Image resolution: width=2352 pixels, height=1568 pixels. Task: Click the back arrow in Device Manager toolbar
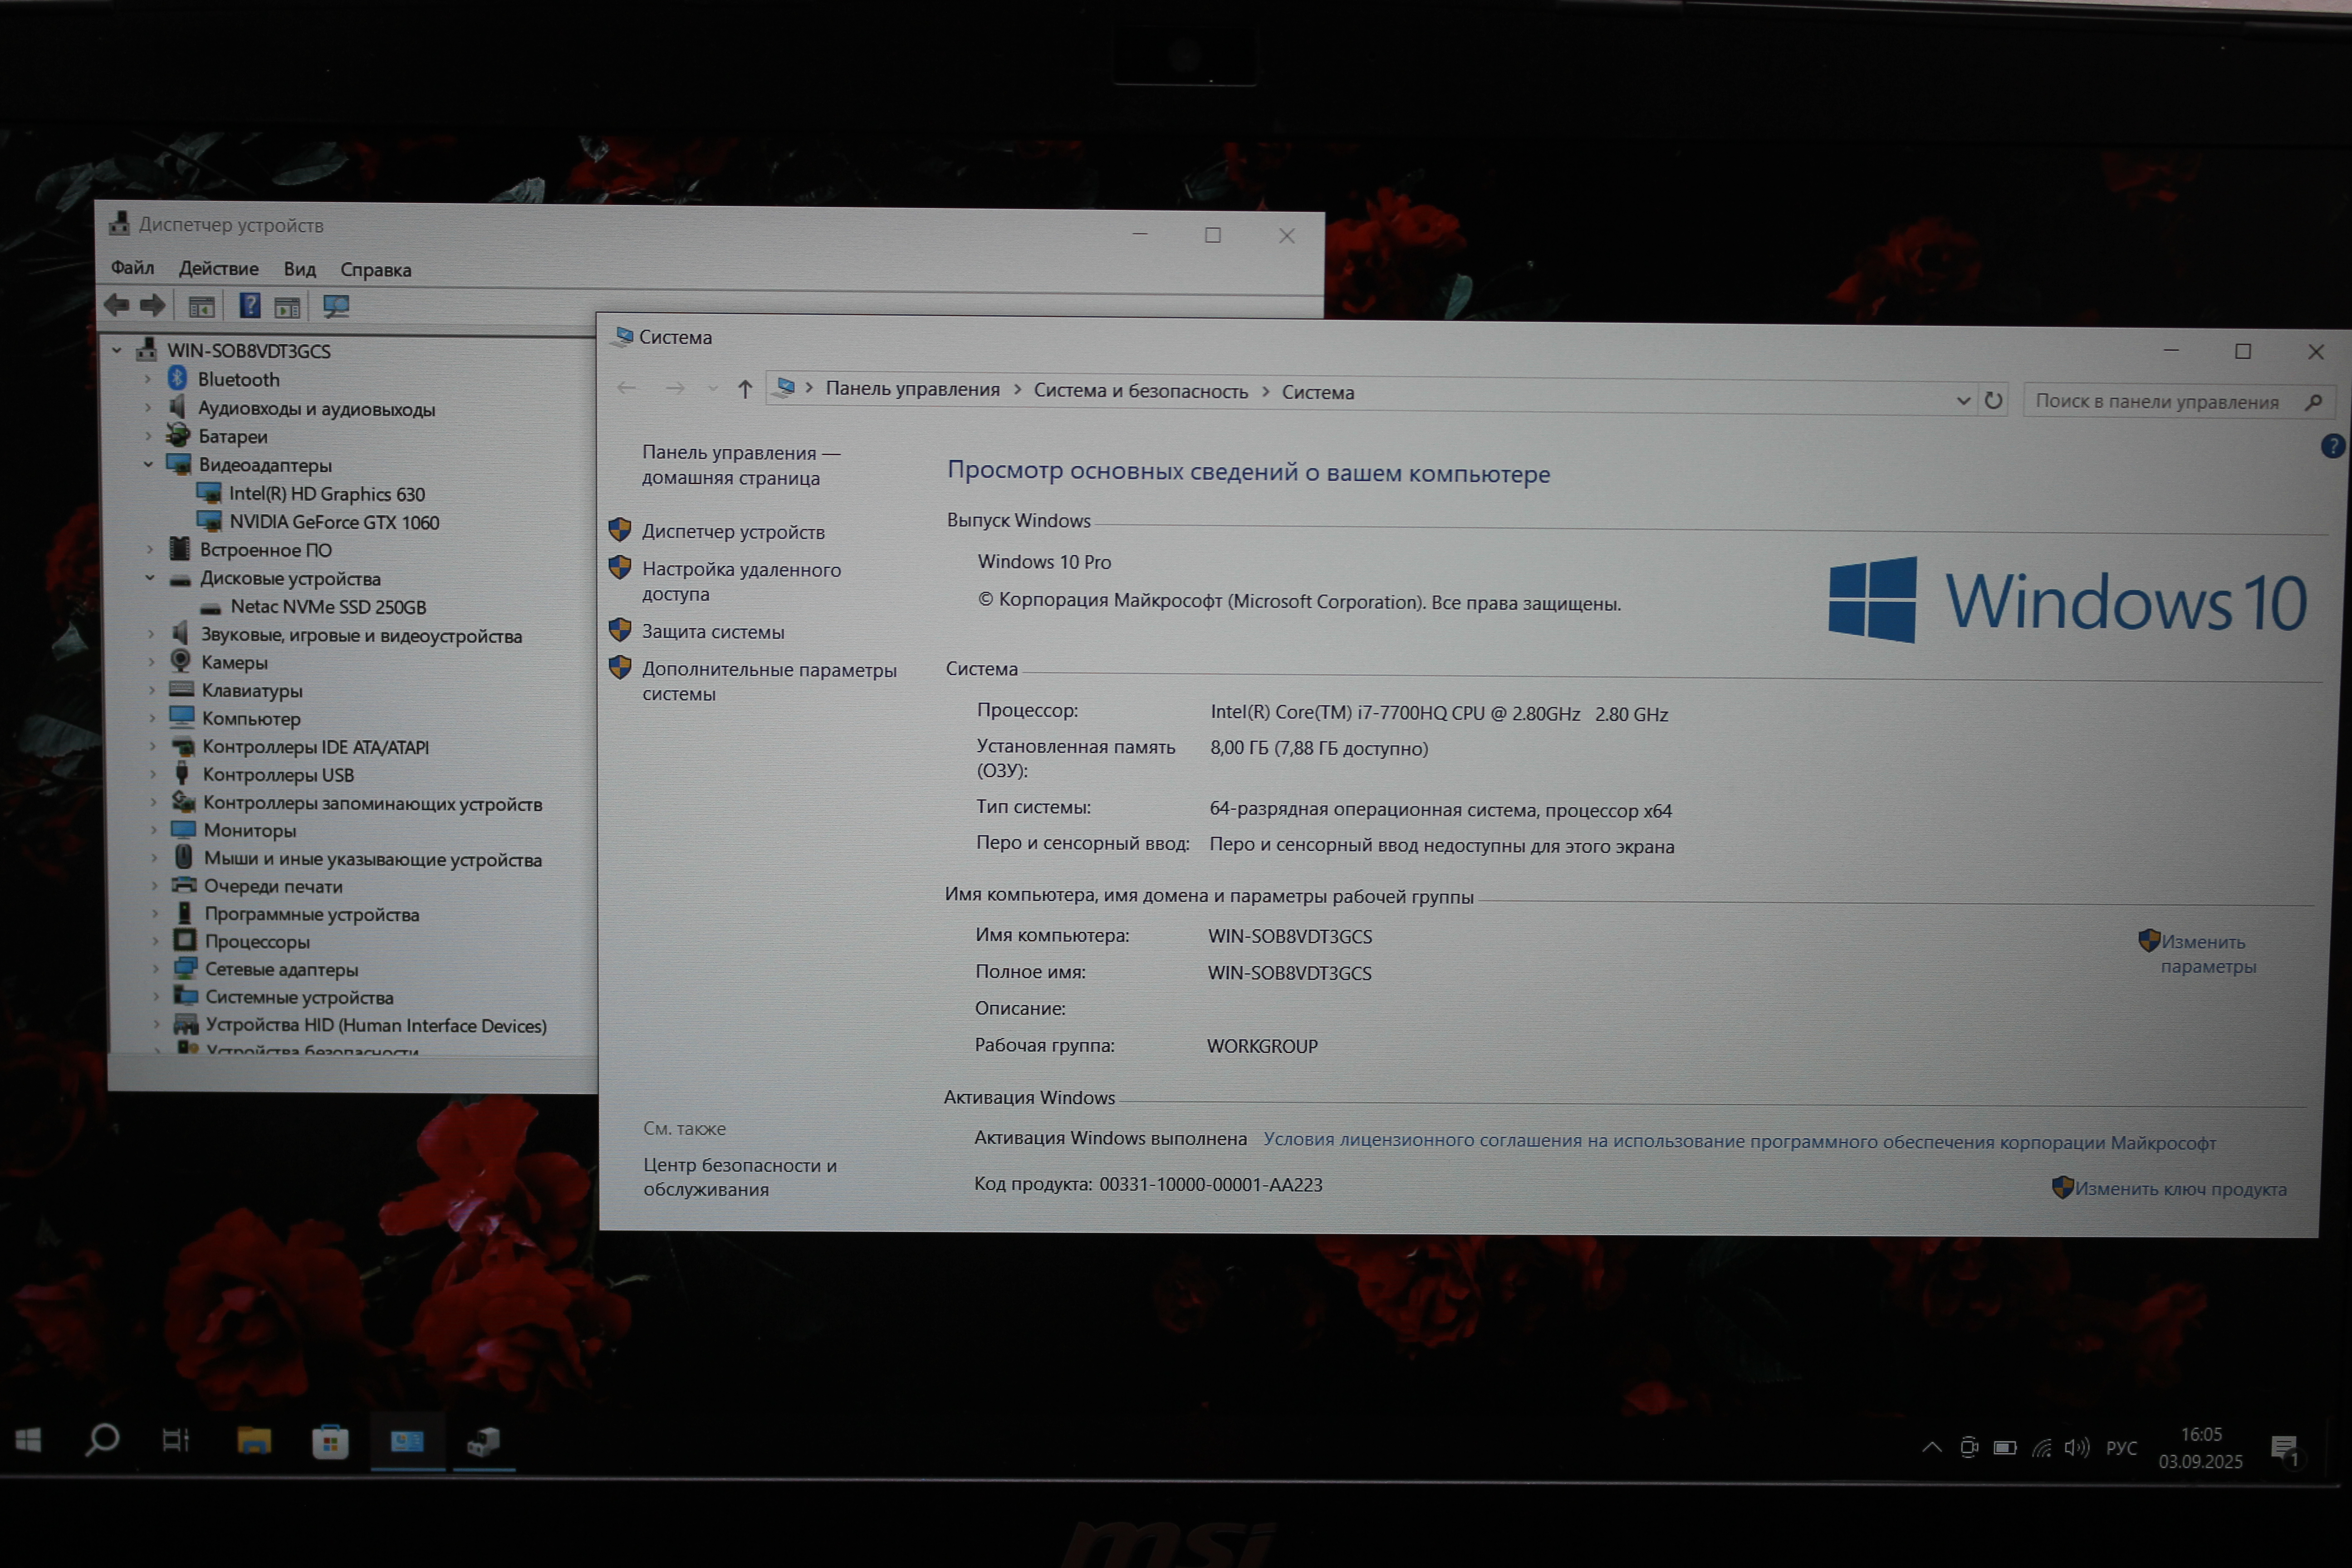tap(117, 305)
